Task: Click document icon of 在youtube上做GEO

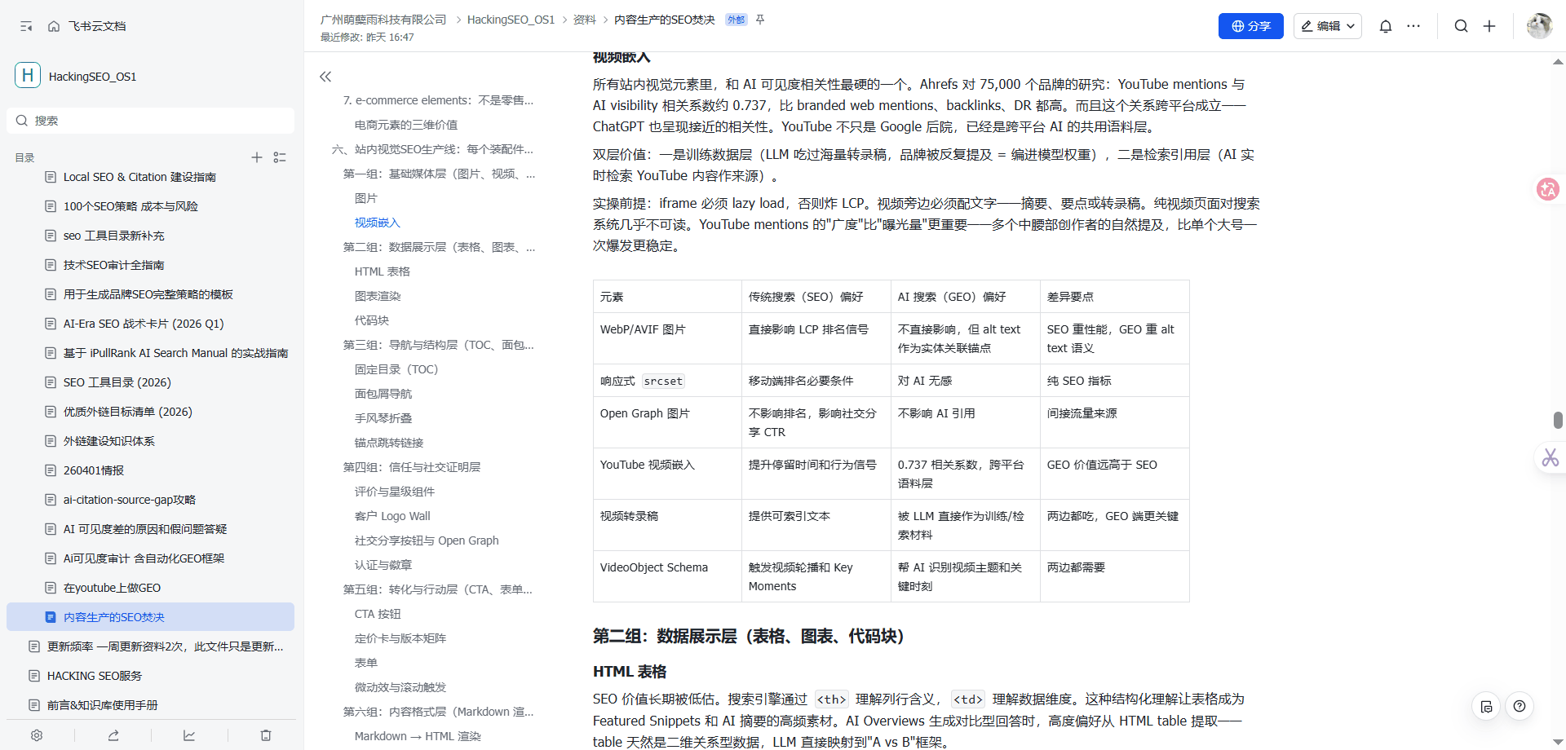Action: [51, 588]
